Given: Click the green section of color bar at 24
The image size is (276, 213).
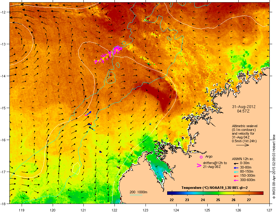Looking at the screenshot, I should [203, 193].
